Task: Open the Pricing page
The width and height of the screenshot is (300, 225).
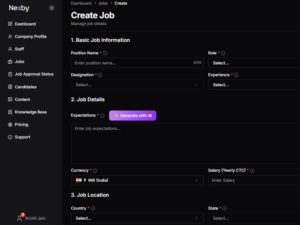Action: [22, 124]
